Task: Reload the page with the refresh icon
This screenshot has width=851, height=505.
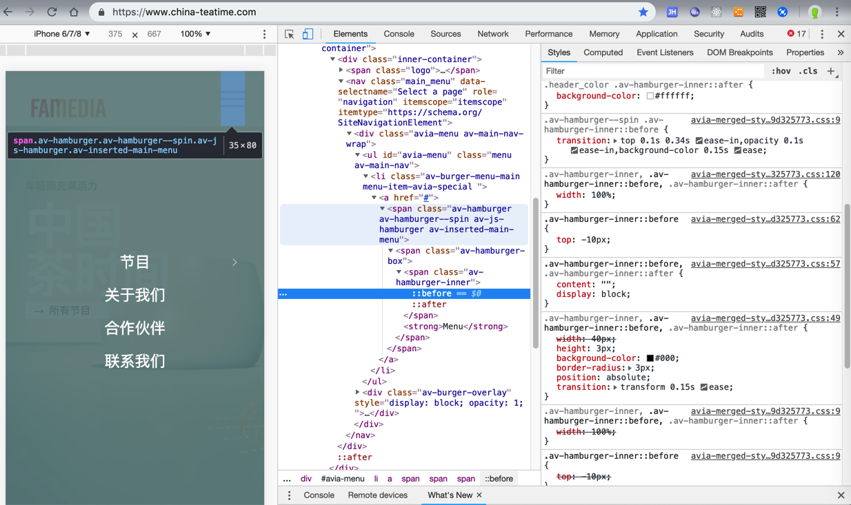Action: click(52, 12)
